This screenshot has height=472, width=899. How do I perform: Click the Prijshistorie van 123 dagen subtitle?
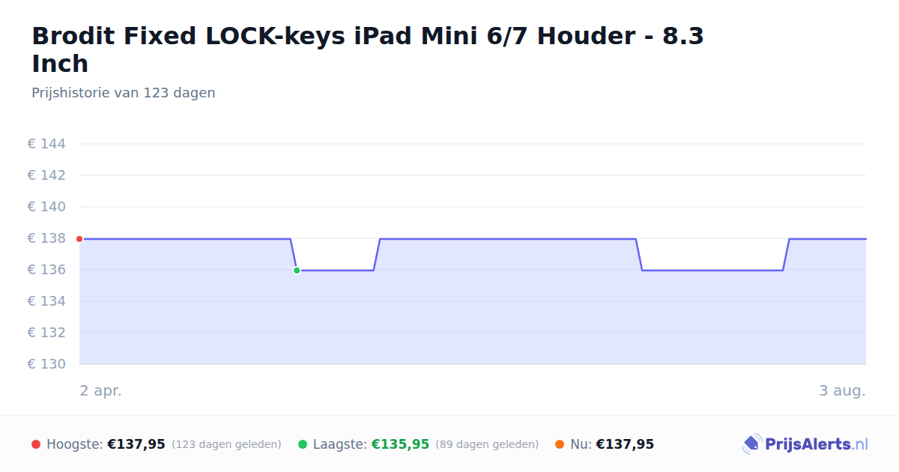pyautogui.click(x=124, y=93)
